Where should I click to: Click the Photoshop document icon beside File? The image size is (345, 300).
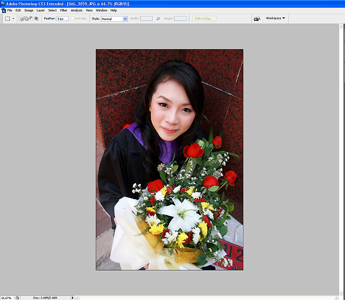[4, 10]
